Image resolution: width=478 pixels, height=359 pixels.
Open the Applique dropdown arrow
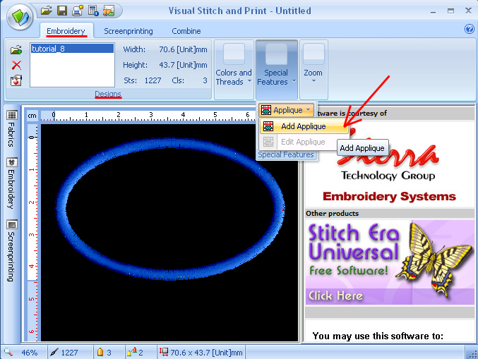coord(309,110)
